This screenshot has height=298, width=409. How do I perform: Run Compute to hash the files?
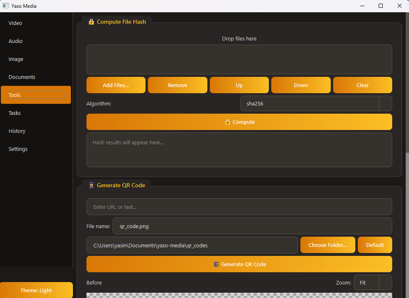click(x=239, y=122)
